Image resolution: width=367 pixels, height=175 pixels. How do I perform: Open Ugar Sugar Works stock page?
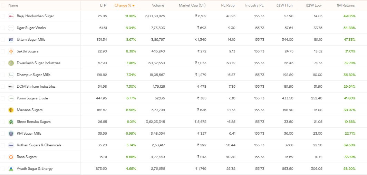[x=31, y=28]
